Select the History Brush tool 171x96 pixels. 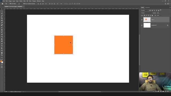pyautogui.click(x=2, y=32)
